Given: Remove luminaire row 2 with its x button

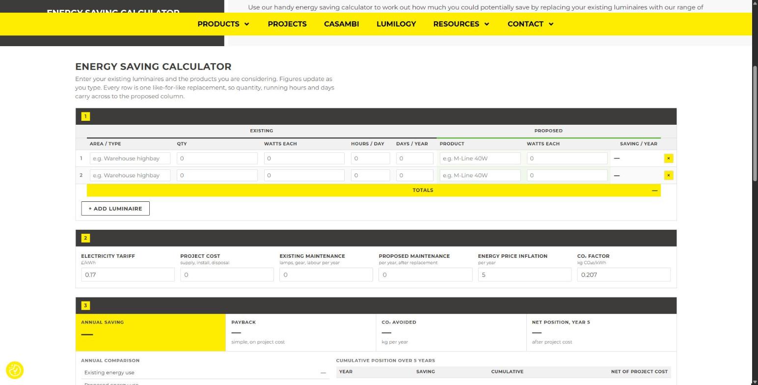Looking at the screenshot, I should tap(668, 175).
